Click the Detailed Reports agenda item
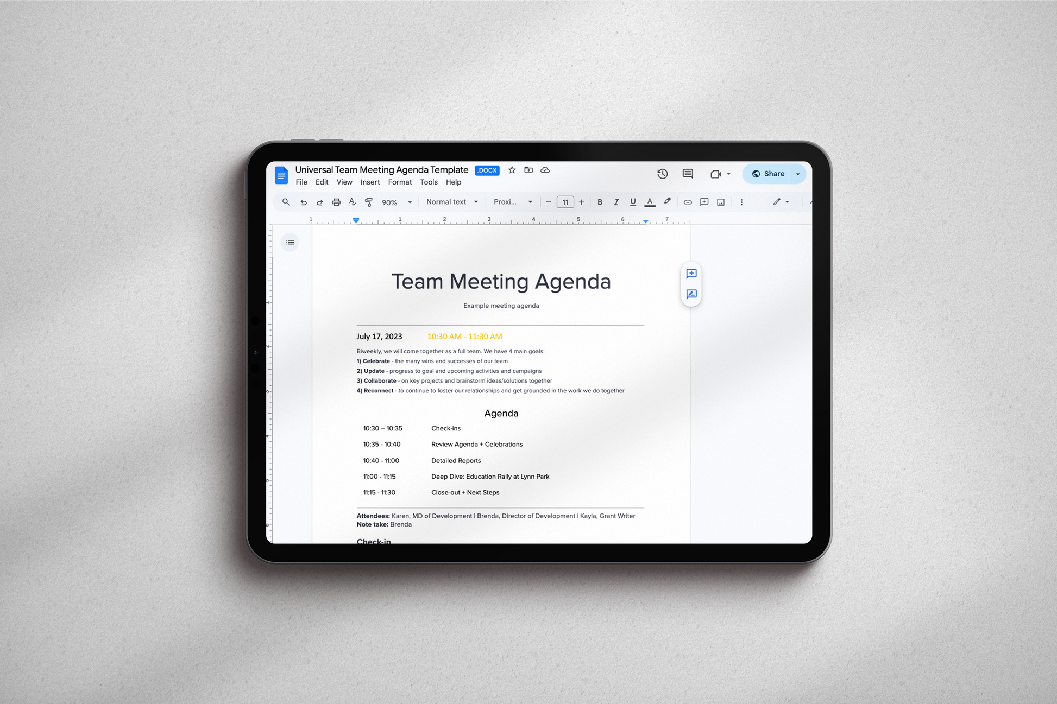Image resolution: width=1057 pixels, height=704 pixels. coord(456,460)
